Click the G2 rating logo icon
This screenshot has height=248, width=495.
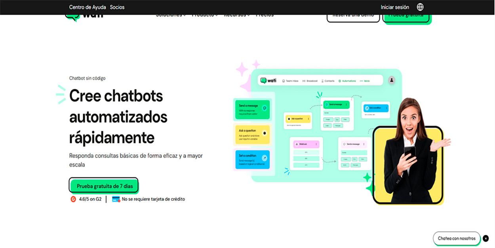pos(73,199)
